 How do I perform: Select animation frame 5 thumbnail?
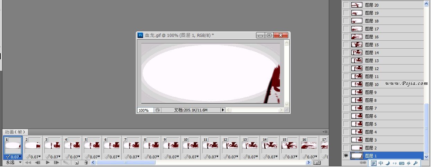pos(92,145)
